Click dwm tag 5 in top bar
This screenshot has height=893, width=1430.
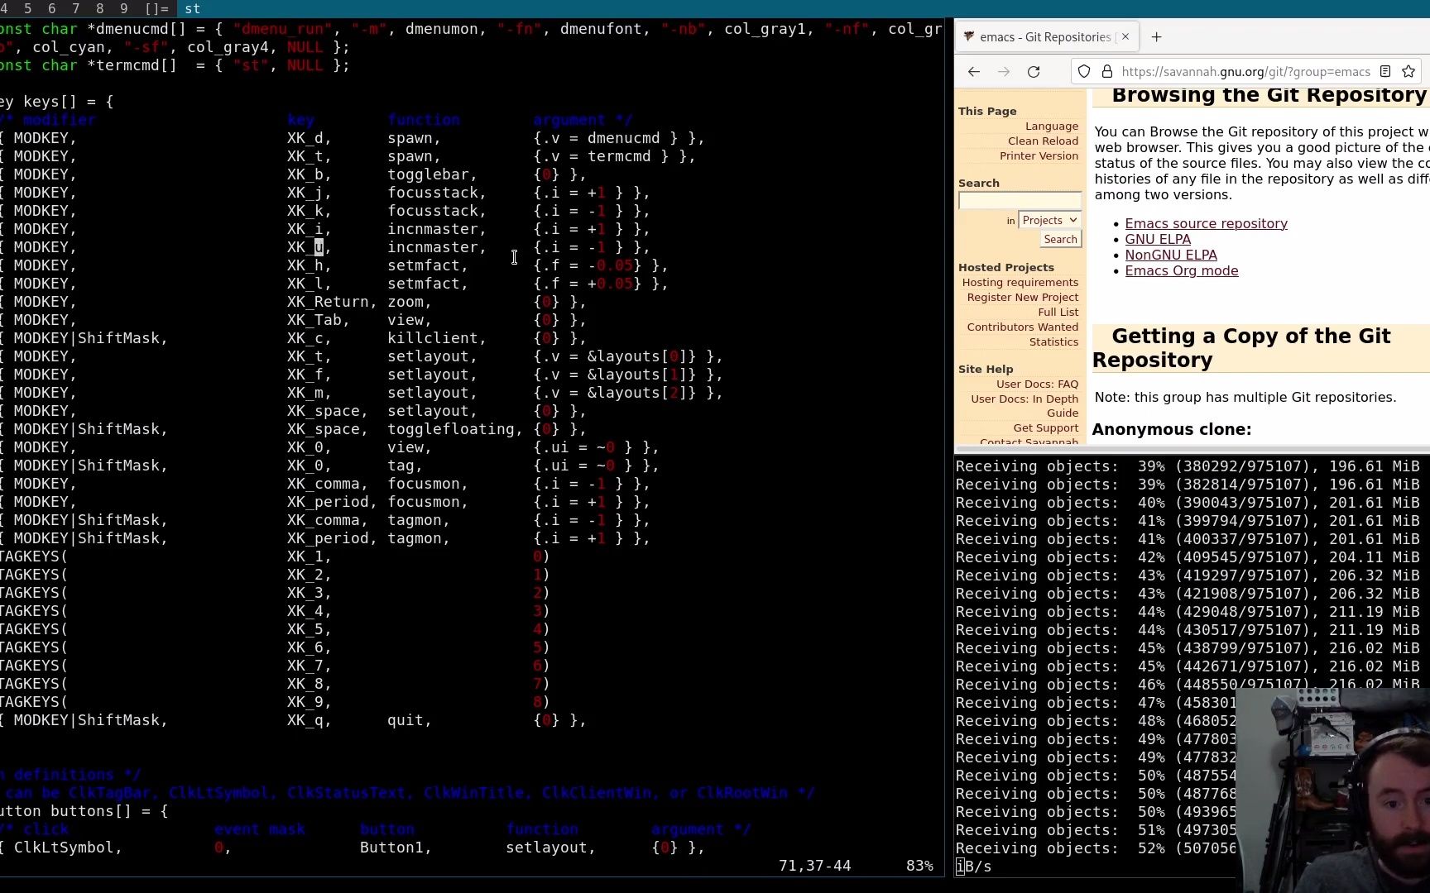click(28, 8)
